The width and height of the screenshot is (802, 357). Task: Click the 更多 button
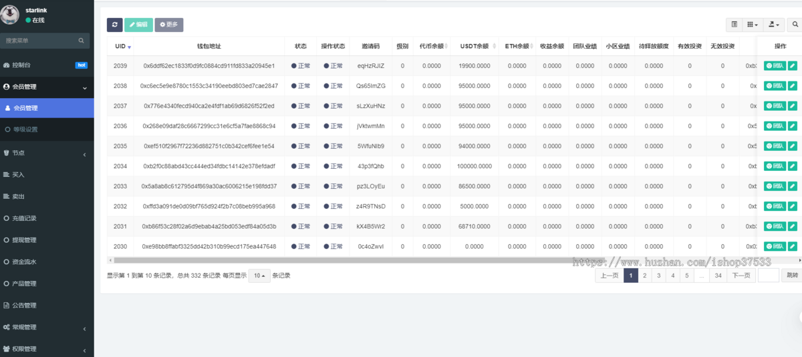[169, 25]
